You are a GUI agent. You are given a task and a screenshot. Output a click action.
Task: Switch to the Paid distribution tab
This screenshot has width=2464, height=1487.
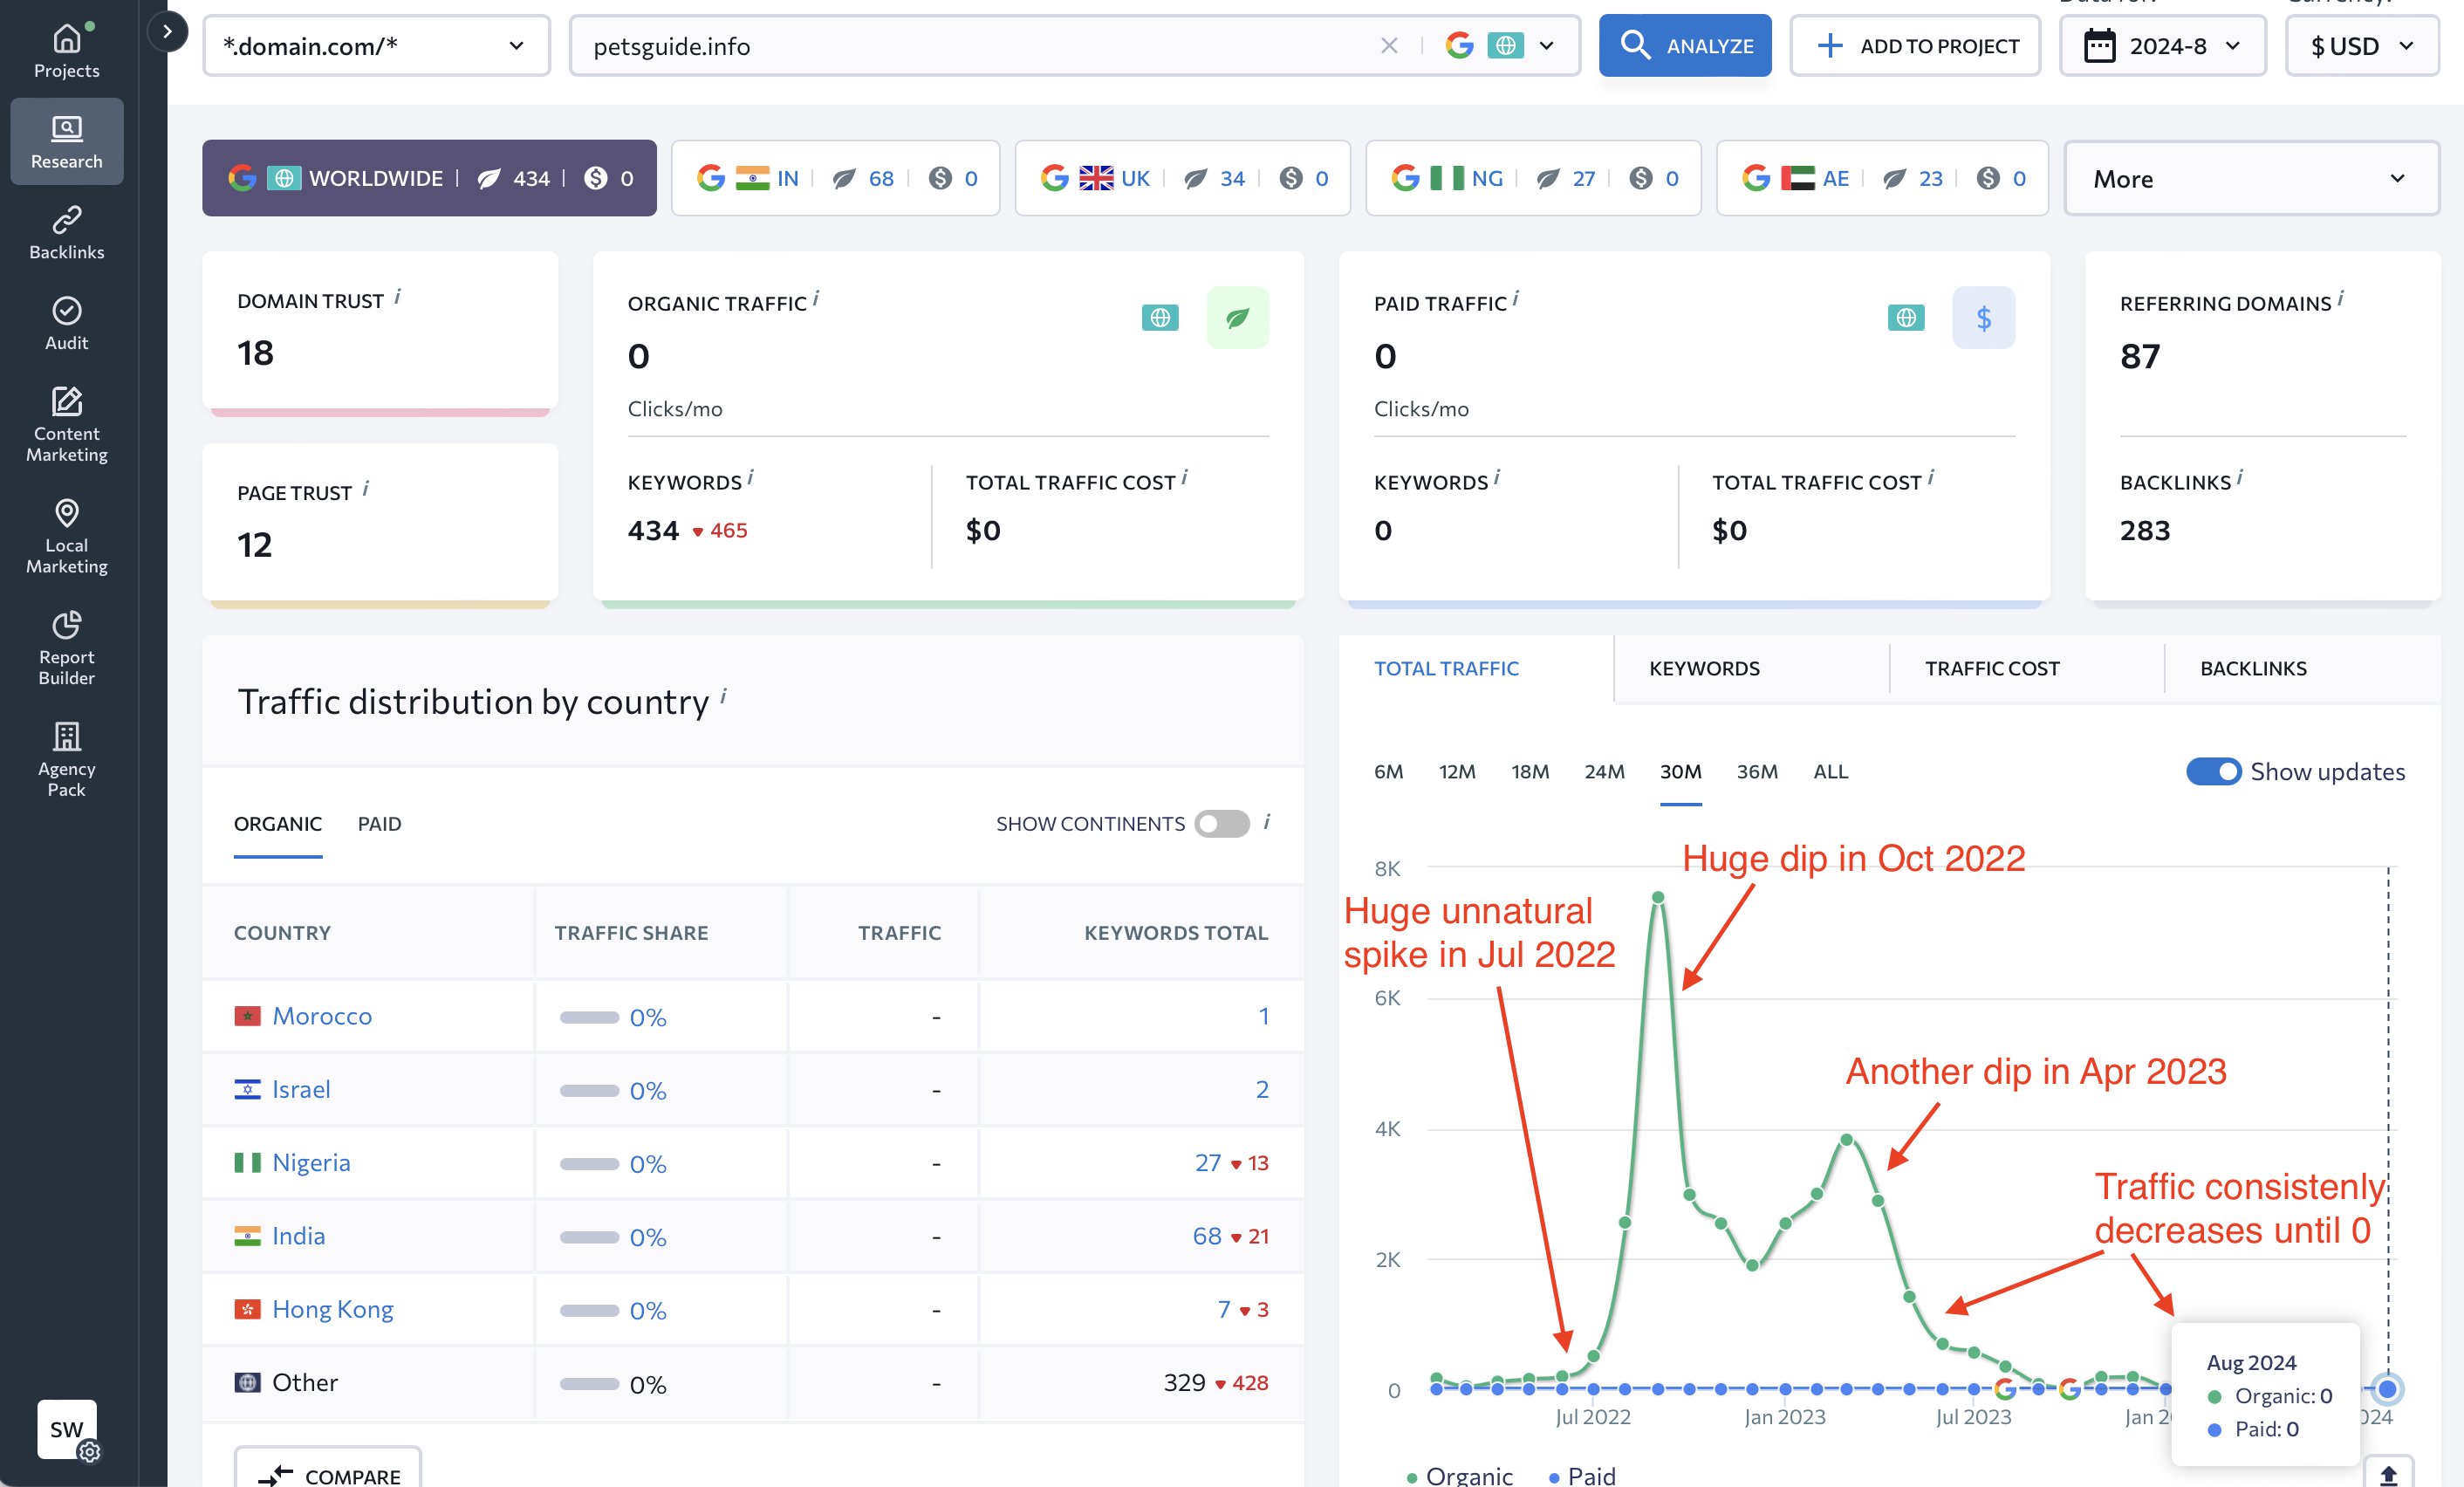click(x=379, y=823)
